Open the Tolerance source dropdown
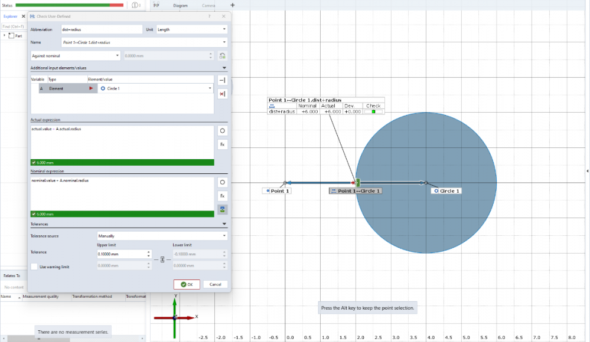Viewport: 590px width, 342px height. 162,236
